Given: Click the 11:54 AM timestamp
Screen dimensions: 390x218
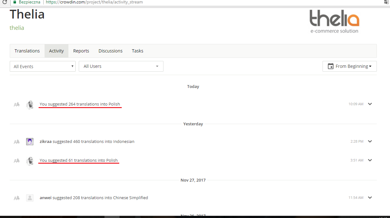Looking at the screenshot, I should click(x=356, y=198).
